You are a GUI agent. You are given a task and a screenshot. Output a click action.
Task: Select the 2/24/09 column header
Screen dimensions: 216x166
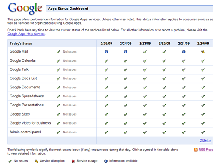click(x=126, y=44)
